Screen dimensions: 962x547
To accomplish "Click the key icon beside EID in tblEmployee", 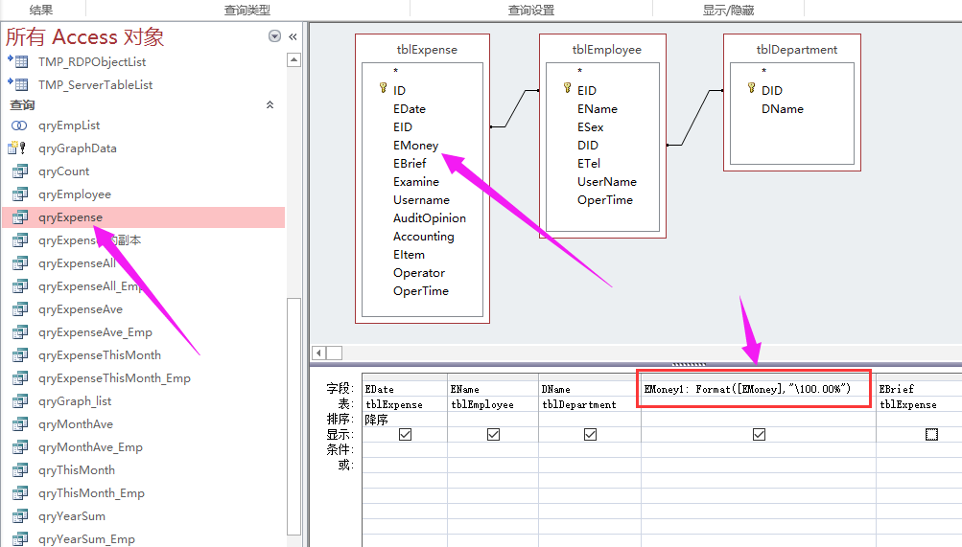I will [x=568, y=88].
